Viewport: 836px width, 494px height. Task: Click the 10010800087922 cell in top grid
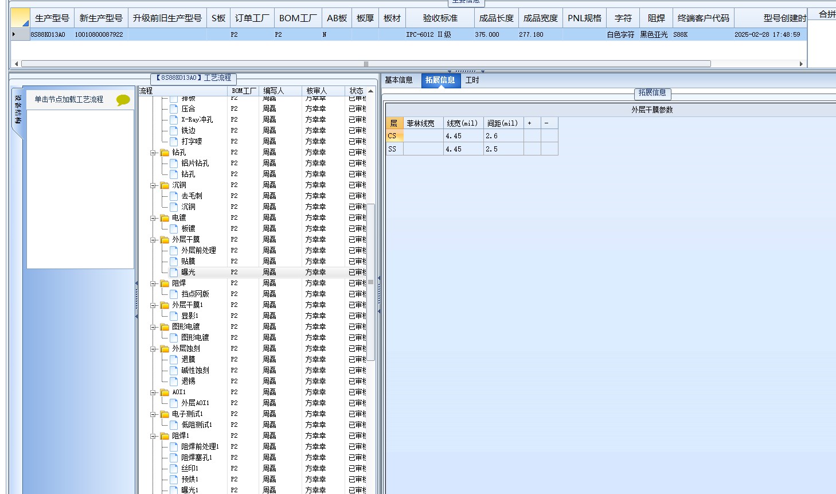tap(100, 34)
